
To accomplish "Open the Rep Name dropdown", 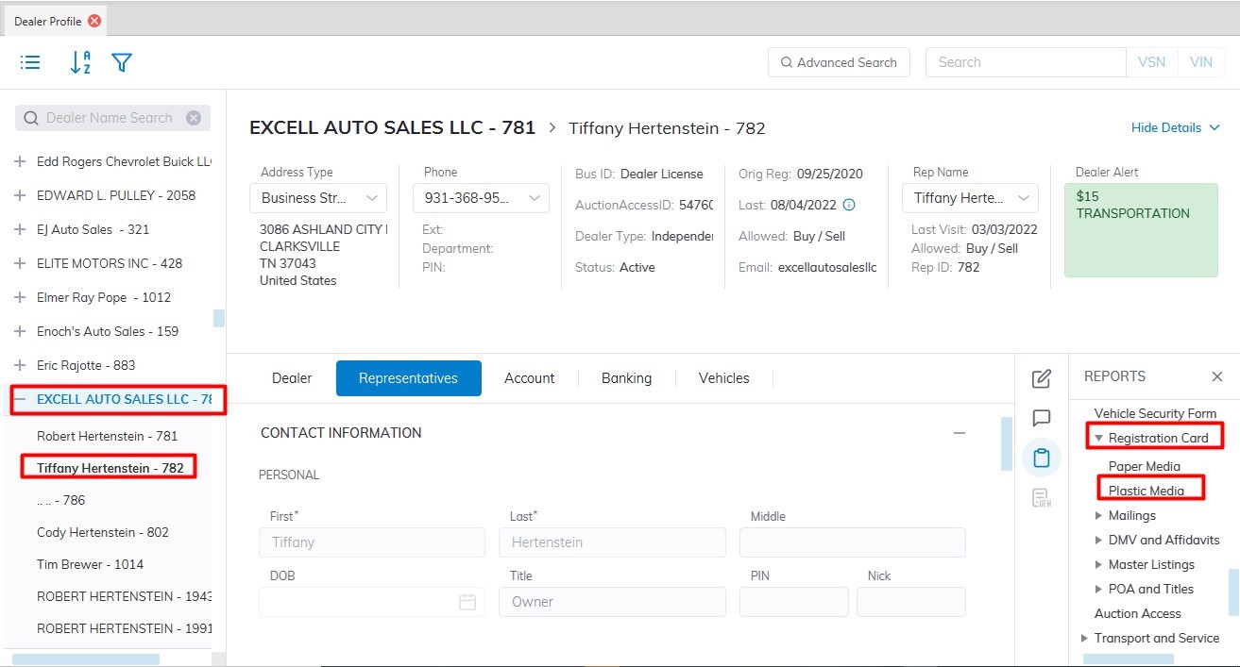I will click(970, 198).
